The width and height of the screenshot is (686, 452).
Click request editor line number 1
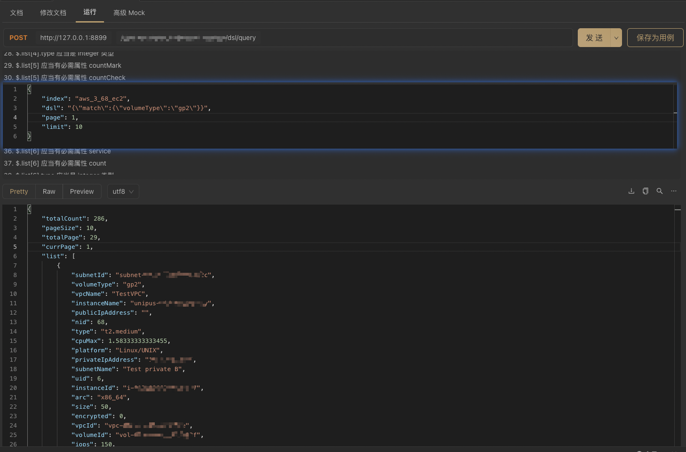[15, 89]
